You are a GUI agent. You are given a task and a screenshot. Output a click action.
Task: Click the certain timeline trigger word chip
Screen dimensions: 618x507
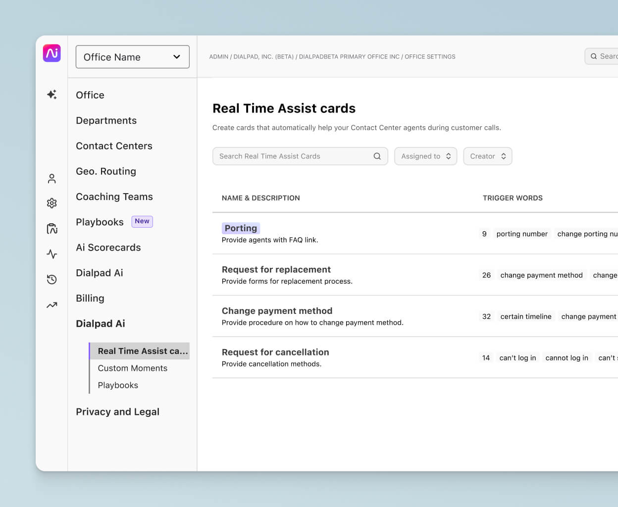pos(526,316)
